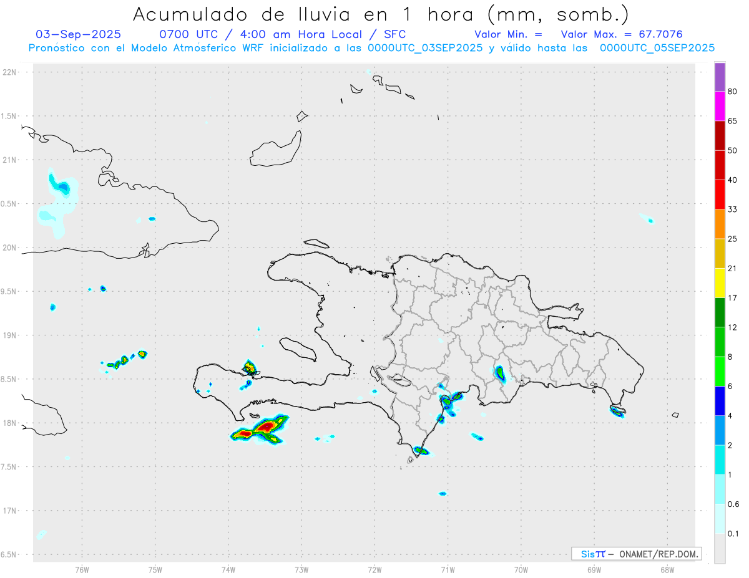The image size is (749, 578).
Task: Click the "69W" longitude label
Action: 594,569
